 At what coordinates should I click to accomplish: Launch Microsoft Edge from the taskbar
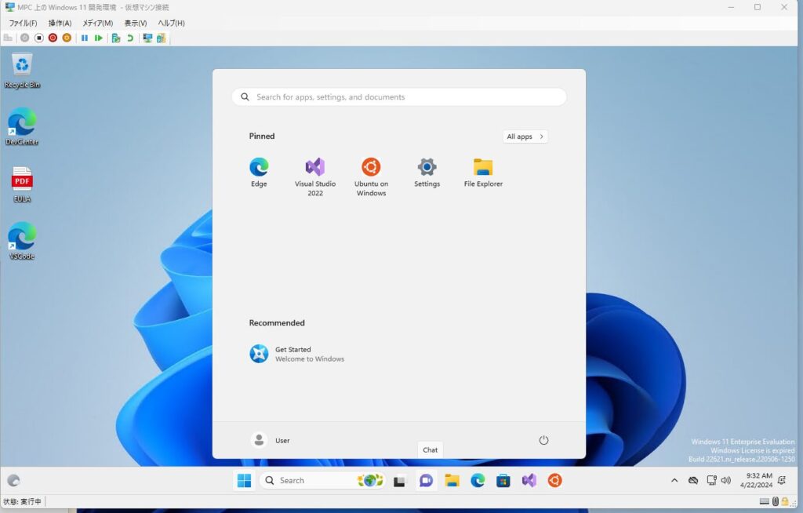tap(478, 481)
